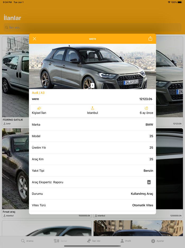
Task: Open the Araç Ekspertiz Raporu document icon
Action: pyautogui.click(x=149, y=182)
